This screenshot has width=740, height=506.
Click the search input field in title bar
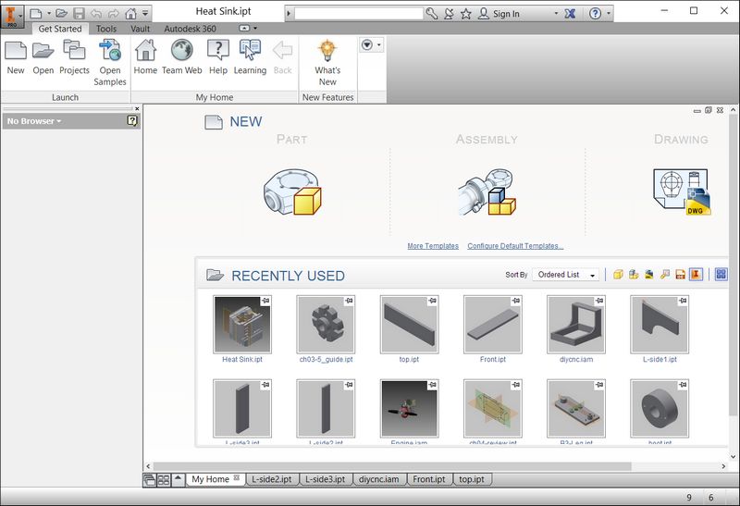pos(359,14)
